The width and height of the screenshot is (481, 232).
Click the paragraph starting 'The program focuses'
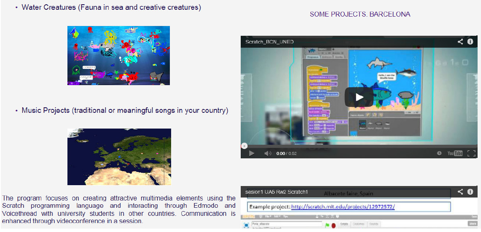(x=119, y=209)
